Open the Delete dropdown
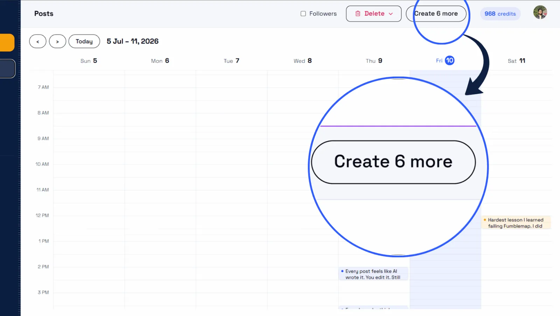This screenshot has height=316, width=560. point(373,14)
